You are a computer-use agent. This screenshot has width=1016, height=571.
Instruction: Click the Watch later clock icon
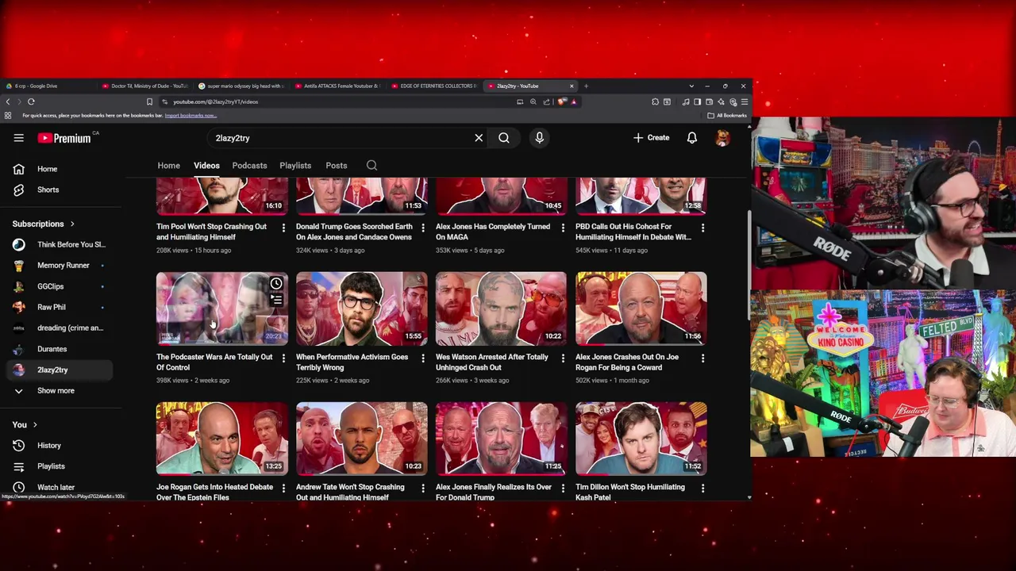point(19,487)
